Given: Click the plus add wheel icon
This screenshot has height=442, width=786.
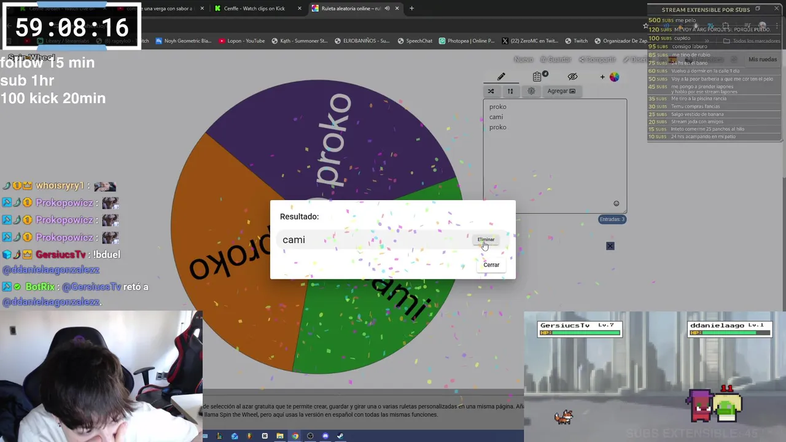Looking at the screenshot, I should point(602,77).
